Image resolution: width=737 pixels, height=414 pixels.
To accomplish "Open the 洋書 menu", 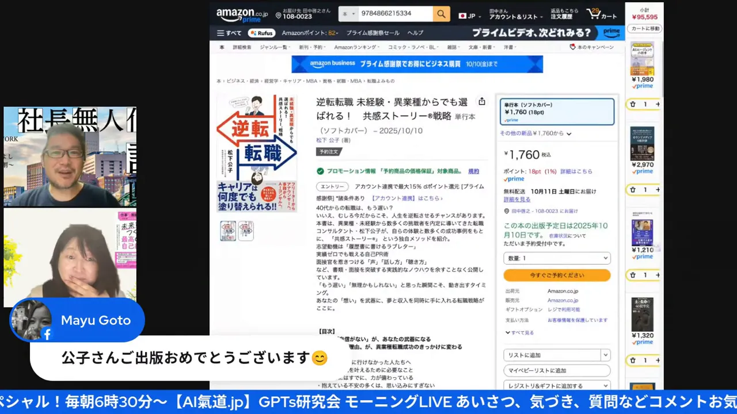I will tap(510, 47).
